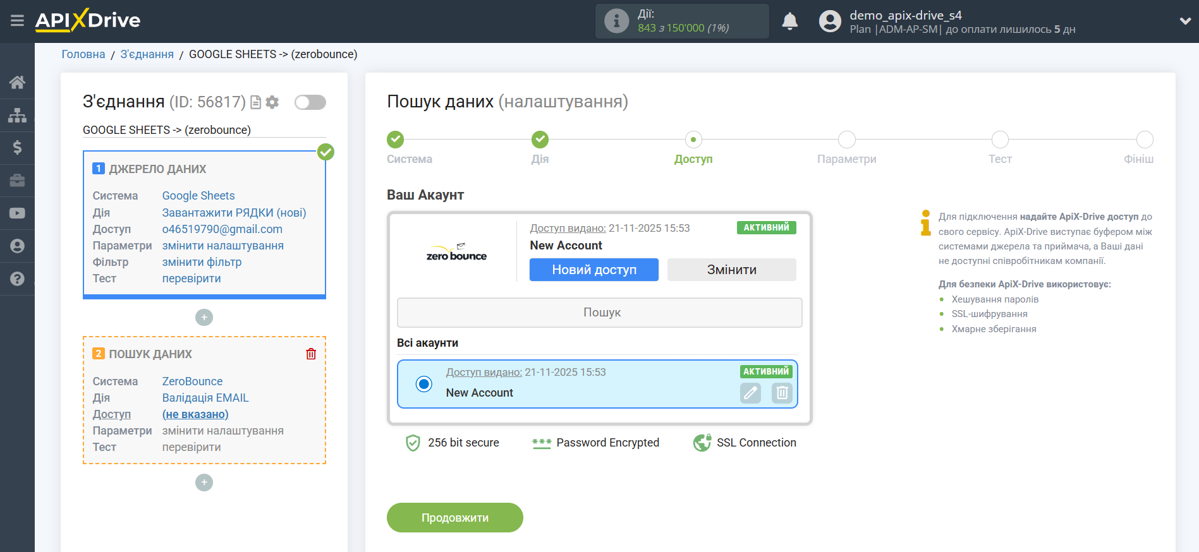1199x552 pixels.
Task: Select the New Account radio button
Action: pyautogui.click(x=424, y=383)
